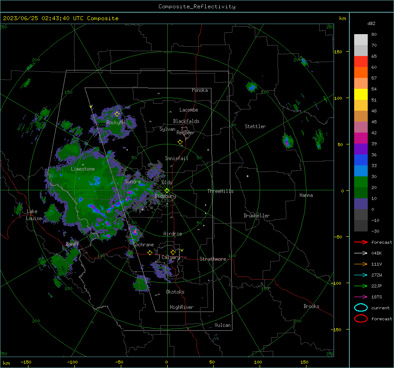Click the Sylvan label on map
Image resolution: width=394 pixels, height=368 pixels.
(167, 129)
